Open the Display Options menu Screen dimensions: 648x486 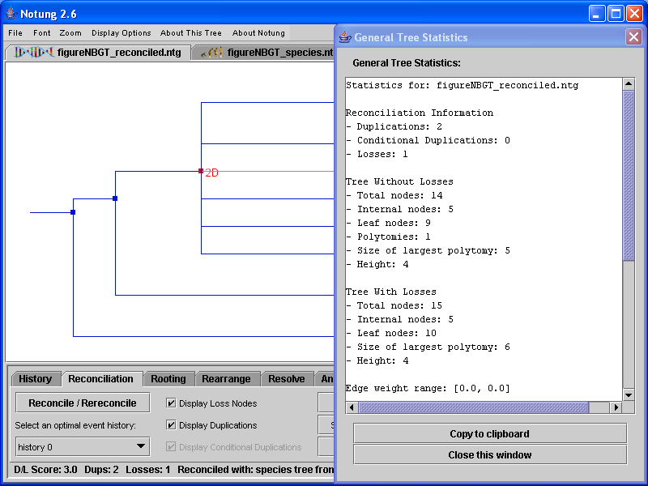pyautogui.click(x=121, y=33)
